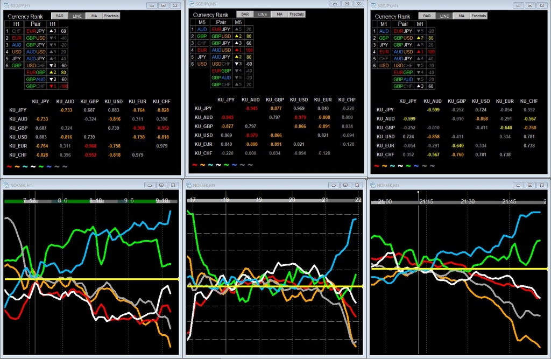Click AUDUSD pair in the M5 rank table

tap(220, 50)
